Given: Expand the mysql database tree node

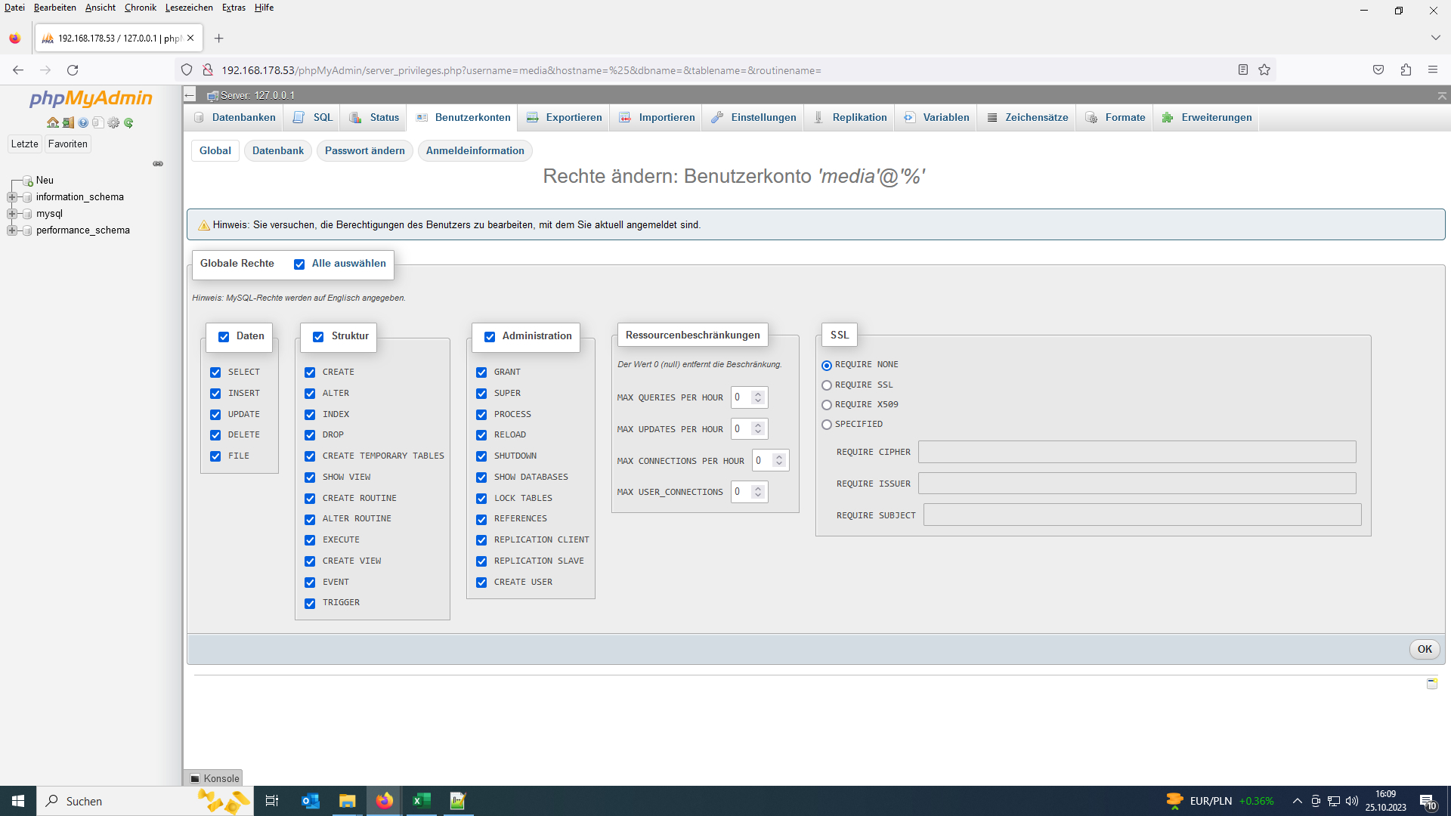Looking at the screenshot, I should [x=11, y=214].
